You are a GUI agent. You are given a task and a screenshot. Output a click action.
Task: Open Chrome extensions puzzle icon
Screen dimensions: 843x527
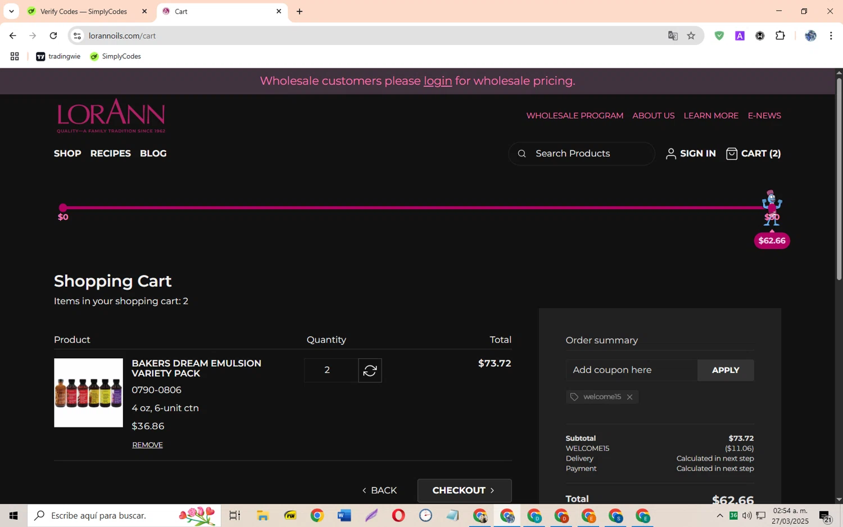(780, 36)
